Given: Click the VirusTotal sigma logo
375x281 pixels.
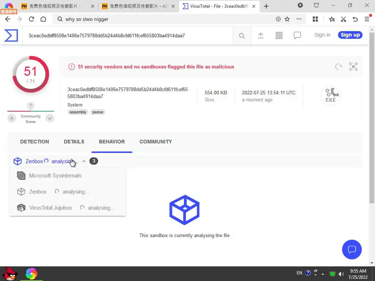Looking at the screenshot, I should (11, 35).
